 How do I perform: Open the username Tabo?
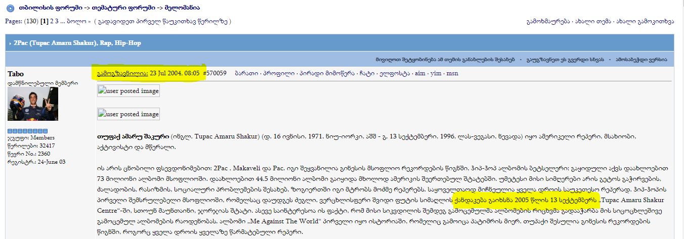pos(16,74)
